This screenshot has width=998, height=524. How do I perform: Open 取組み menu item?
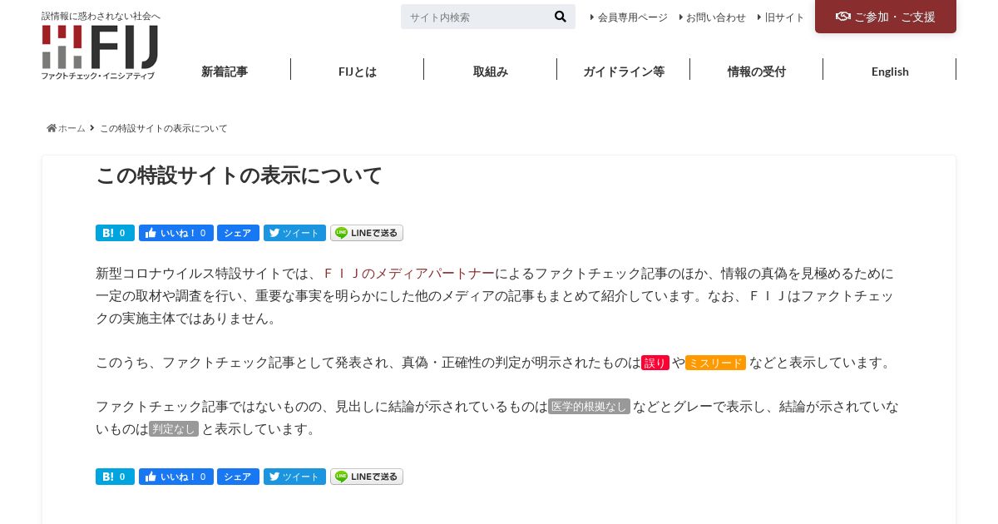491,72
